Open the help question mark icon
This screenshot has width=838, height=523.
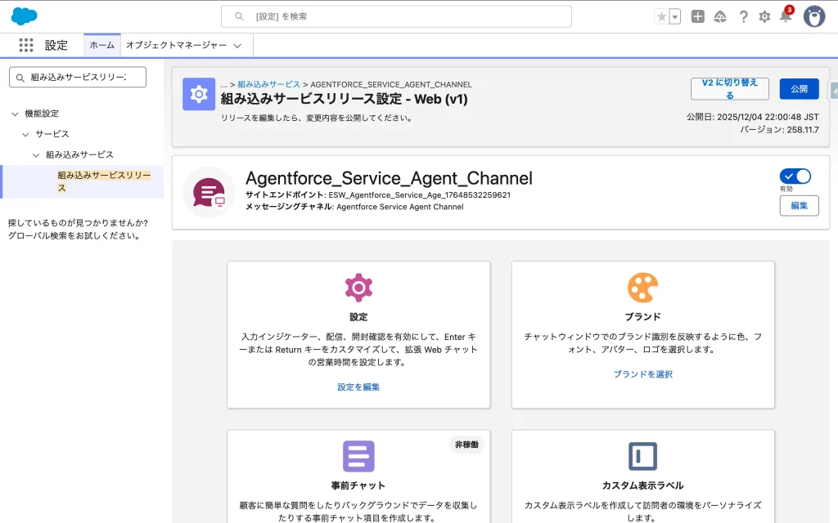(743, 16)
